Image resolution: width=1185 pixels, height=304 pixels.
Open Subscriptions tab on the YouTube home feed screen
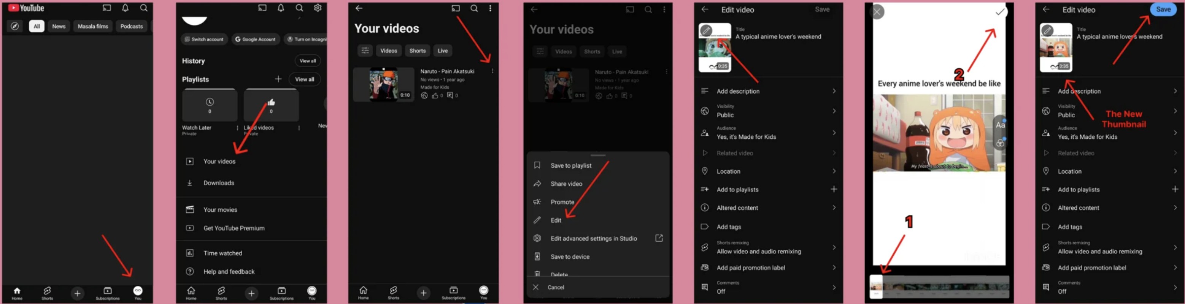point(108,293)
